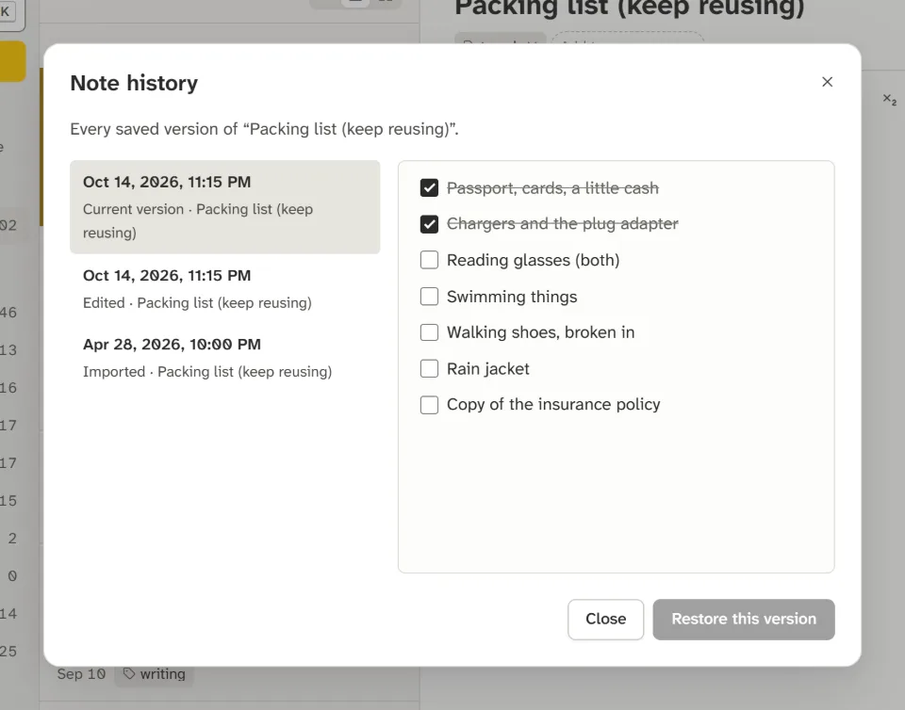Screen dimensions: 905x710
Task: Click the 'Swimming things' label
Action: (x=512, y=297)
